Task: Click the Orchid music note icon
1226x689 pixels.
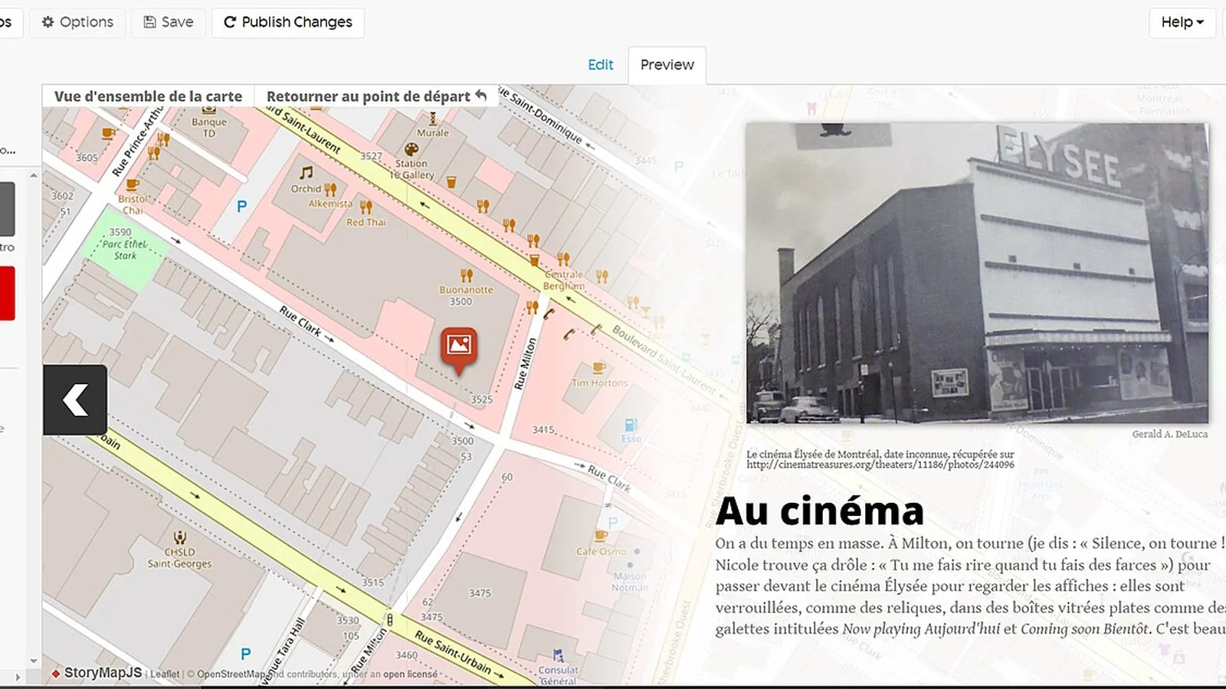Action: [306, 173]
